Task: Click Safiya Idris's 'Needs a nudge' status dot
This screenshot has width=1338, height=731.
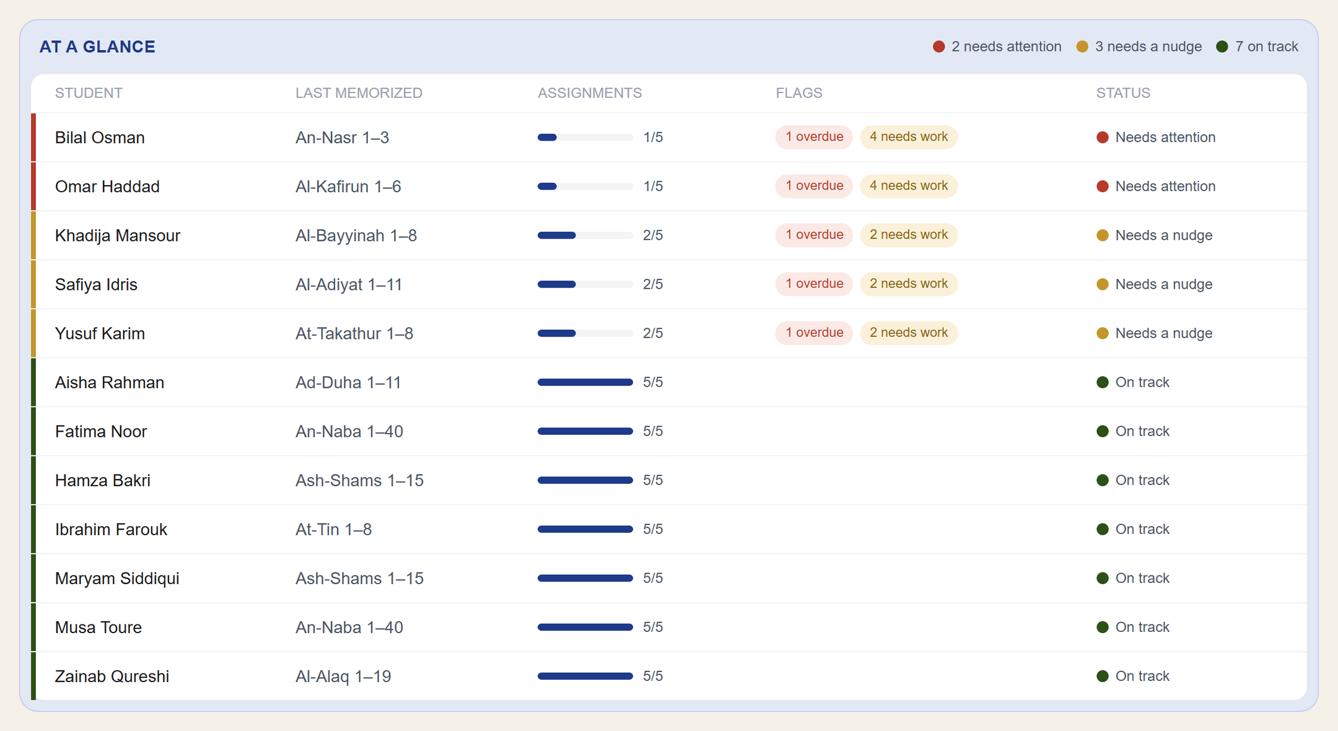Action: [1103, 284]
